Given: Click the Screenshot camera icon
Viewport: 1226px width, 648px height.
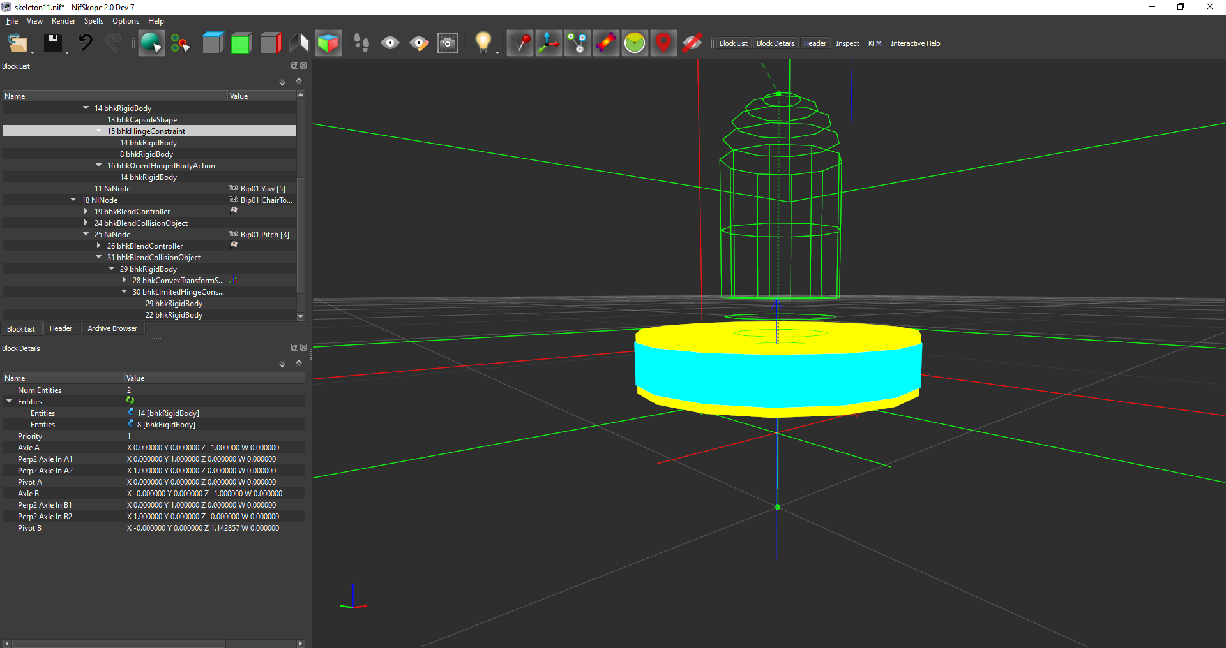Looking at the screenshot, I should (448, 43).
